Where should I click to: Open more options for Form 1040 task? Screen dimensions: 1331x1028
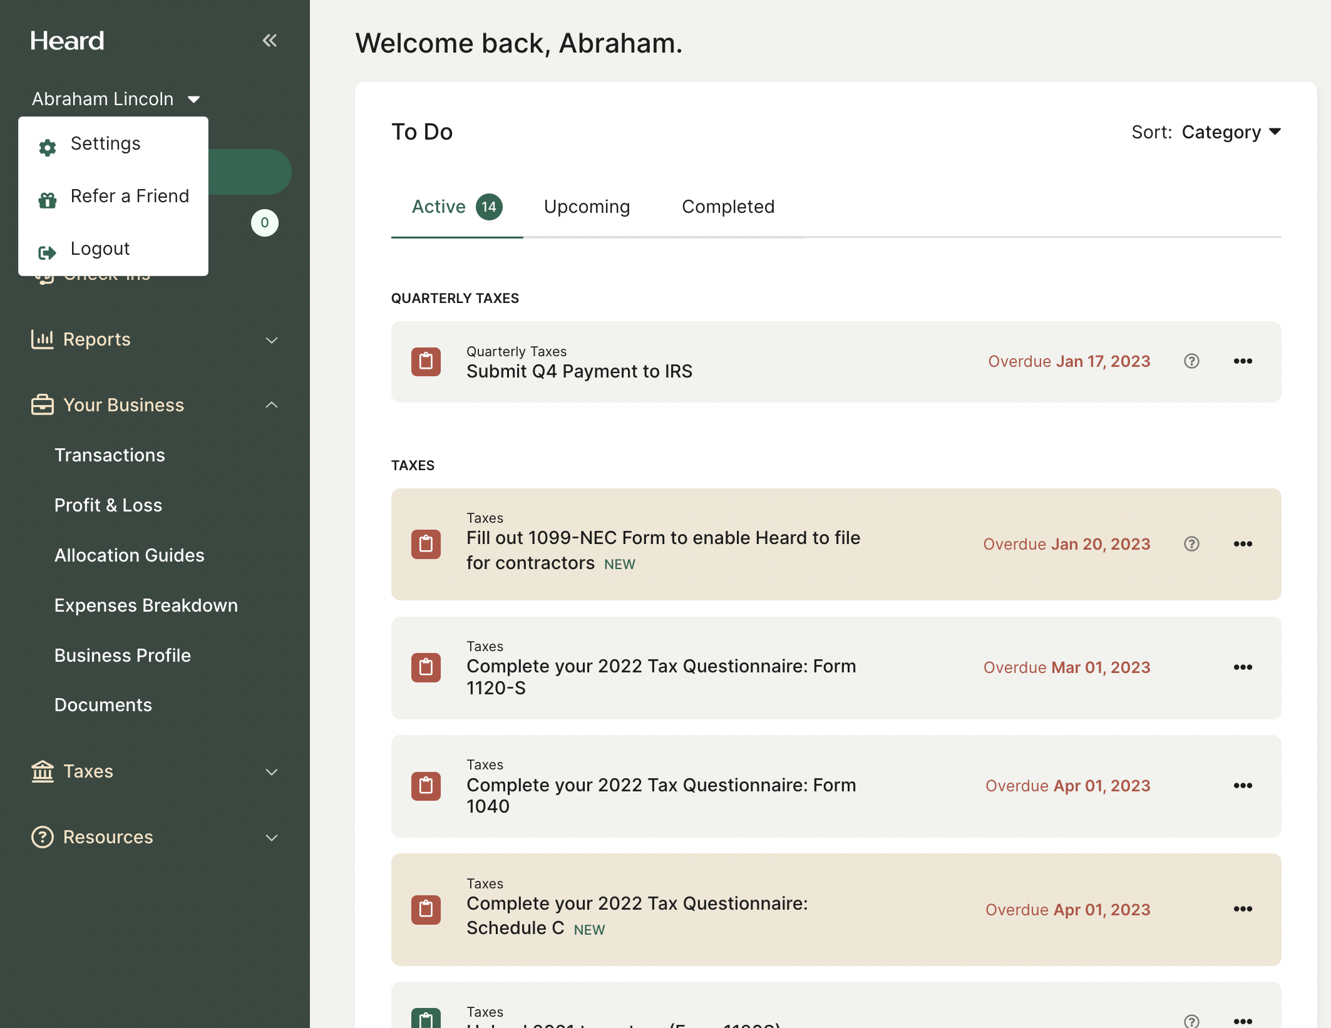[x=1242, y=786]
